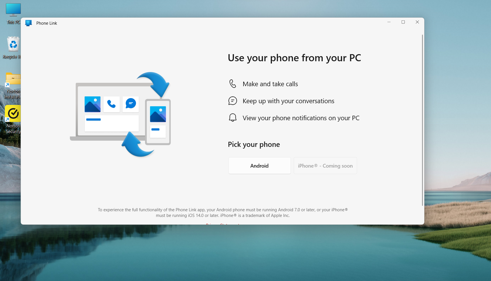Viewport: 491px width, 281px height.
Task: Click the phone handset icon beside Make and take calls
Action: [232, 84]
